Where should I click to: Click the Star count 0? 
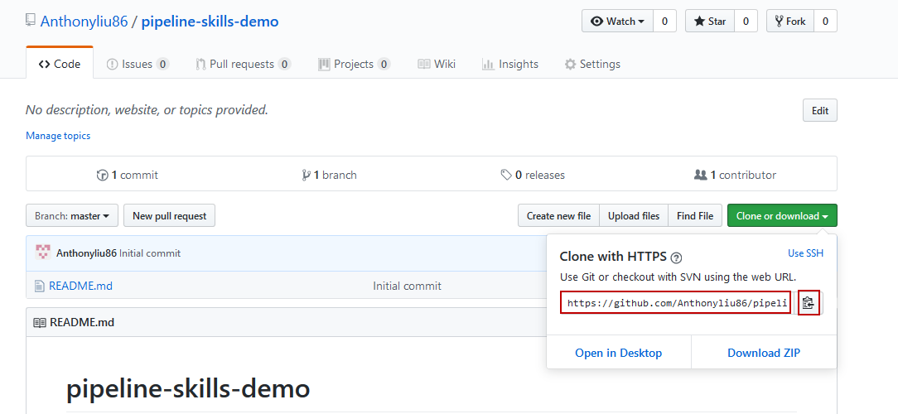[746, 22]
